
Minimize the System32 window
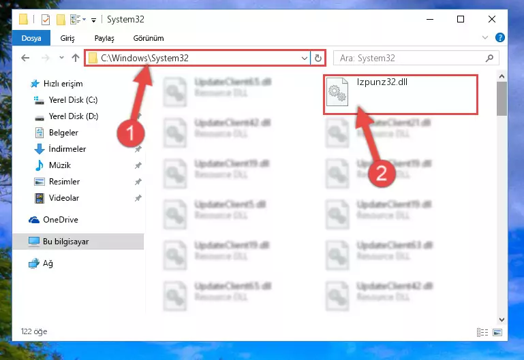pyautogui.click(x=430, y=19)
